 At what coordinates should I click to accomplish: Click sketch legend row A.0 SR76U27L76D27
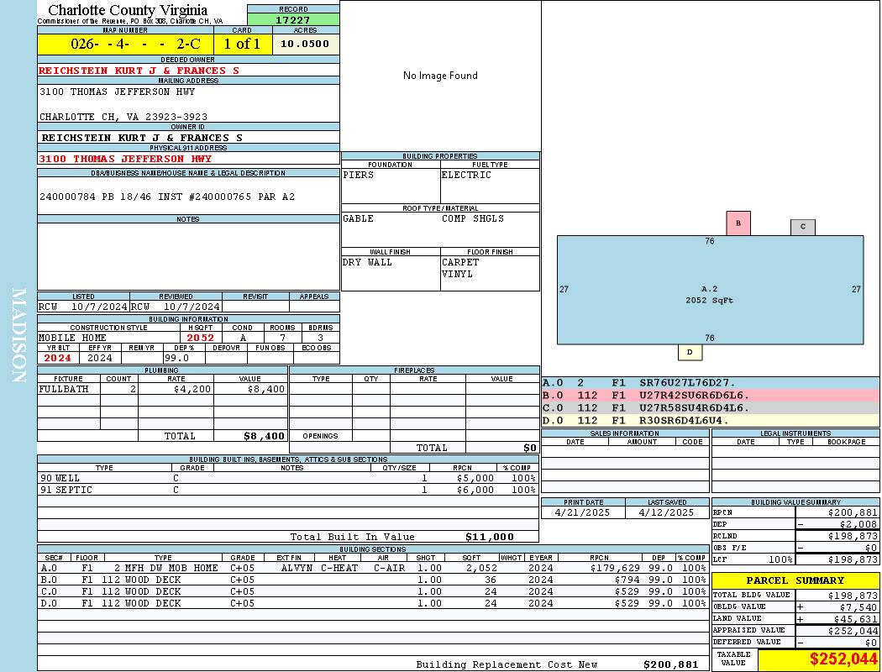click(x=711, y=384)
